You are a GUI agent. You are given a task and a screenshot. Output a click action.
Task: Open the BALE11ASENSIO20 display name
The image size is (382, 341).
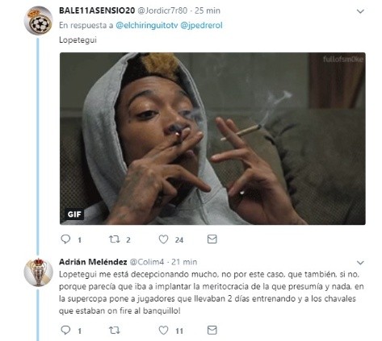(x=97, y=10)
